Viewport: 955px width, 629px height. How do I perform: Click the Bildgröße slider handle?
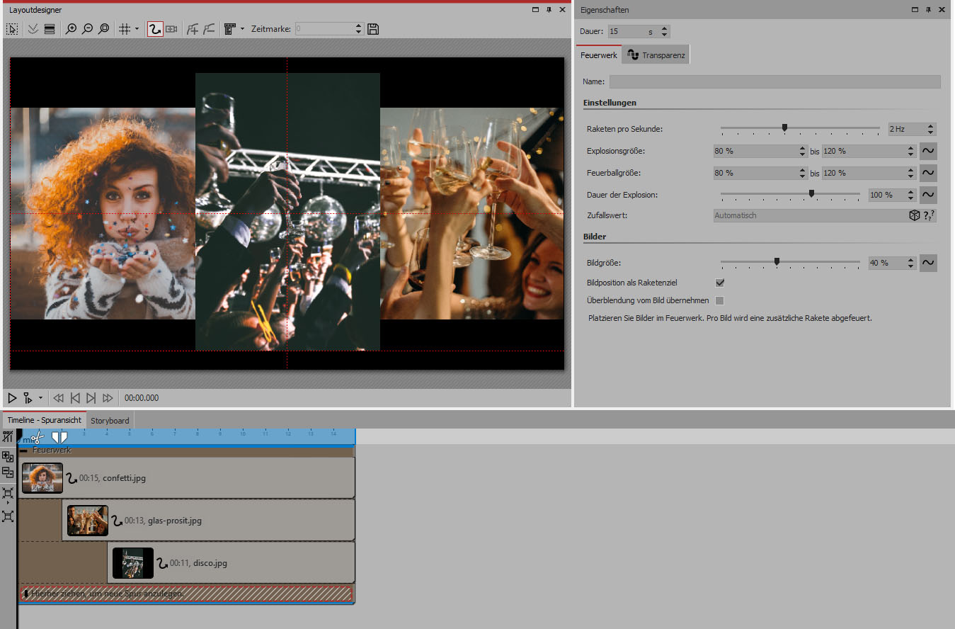tap(777, 262)
